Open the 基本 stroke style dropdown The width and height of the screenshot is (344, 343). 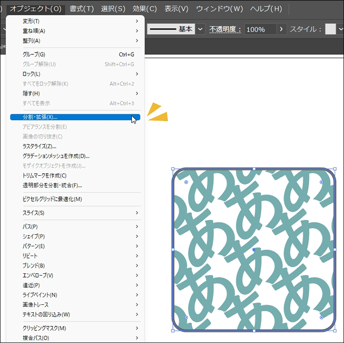pos(200,29)
